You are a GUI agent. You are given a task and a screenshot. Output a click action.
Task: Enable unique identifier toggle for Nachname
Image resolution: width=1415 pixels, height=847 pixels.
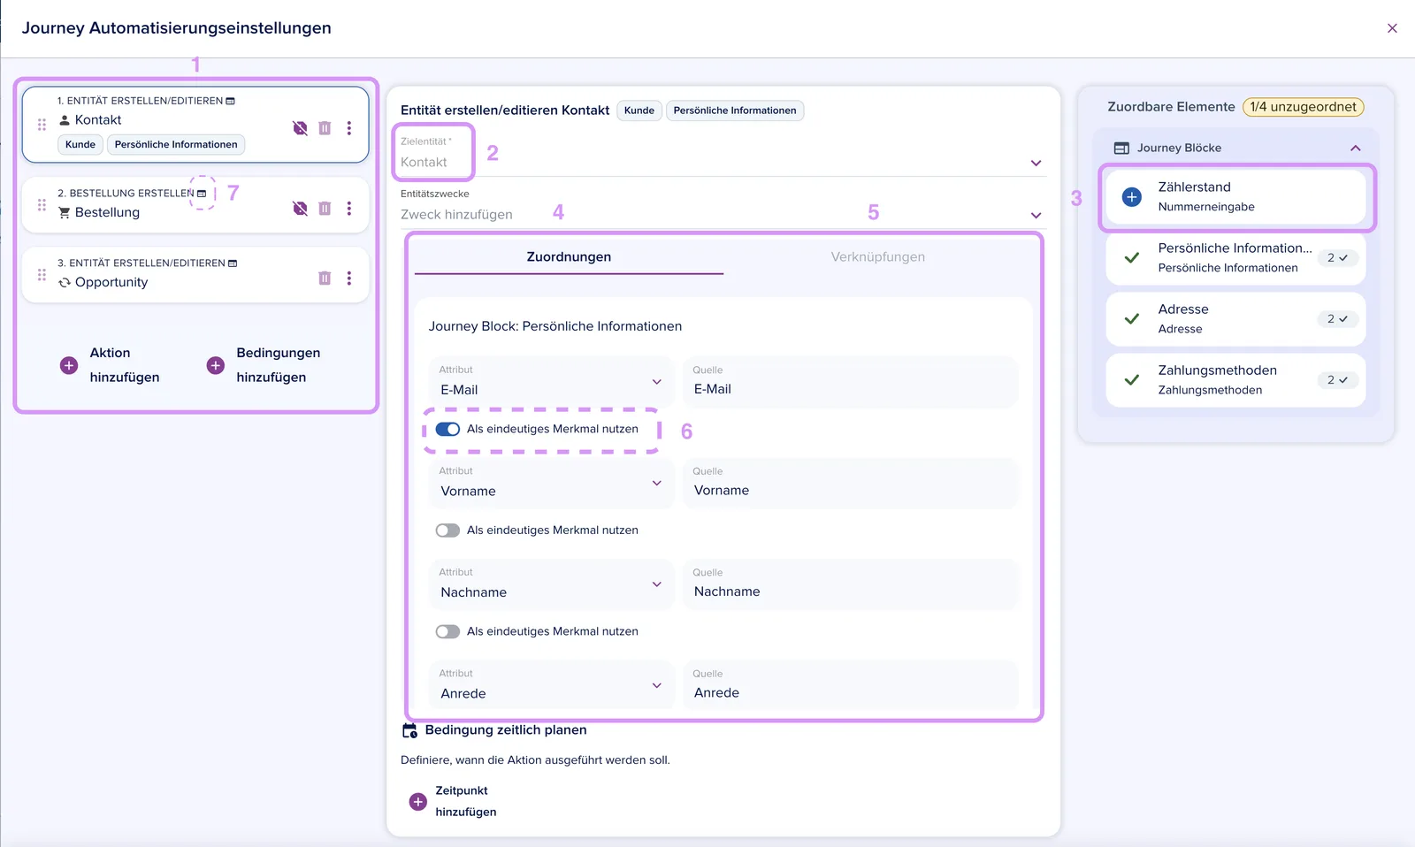pyautogui.click(x=447, y=632)
